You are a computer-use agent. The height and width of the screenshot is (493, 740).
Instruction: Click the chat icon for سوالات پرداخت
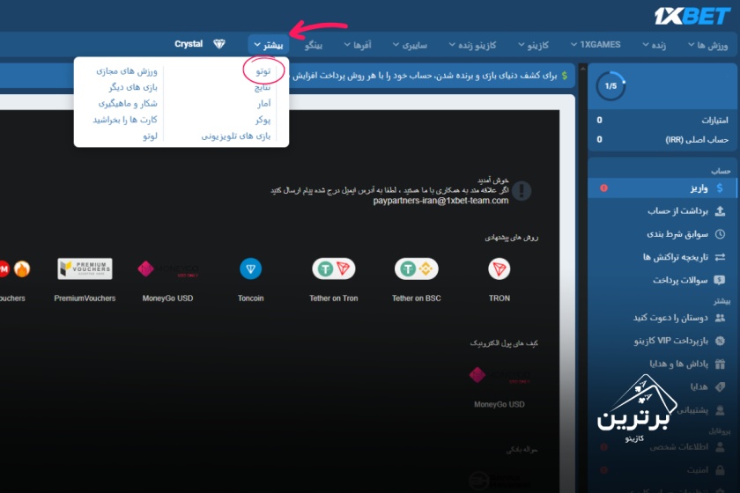(720, 280)
